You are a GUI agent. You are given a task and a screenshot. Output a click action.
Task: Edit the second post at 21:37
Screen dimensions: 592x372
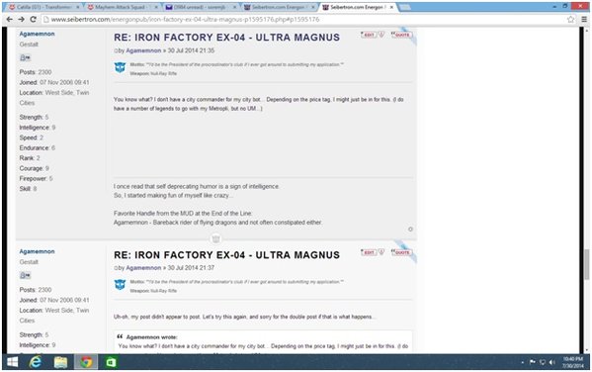(368, 252)
